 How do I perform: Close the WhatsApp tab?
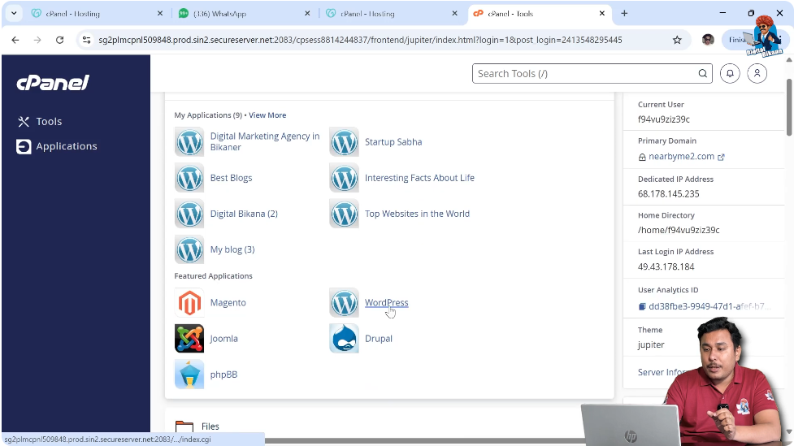(x=307, y=14)
